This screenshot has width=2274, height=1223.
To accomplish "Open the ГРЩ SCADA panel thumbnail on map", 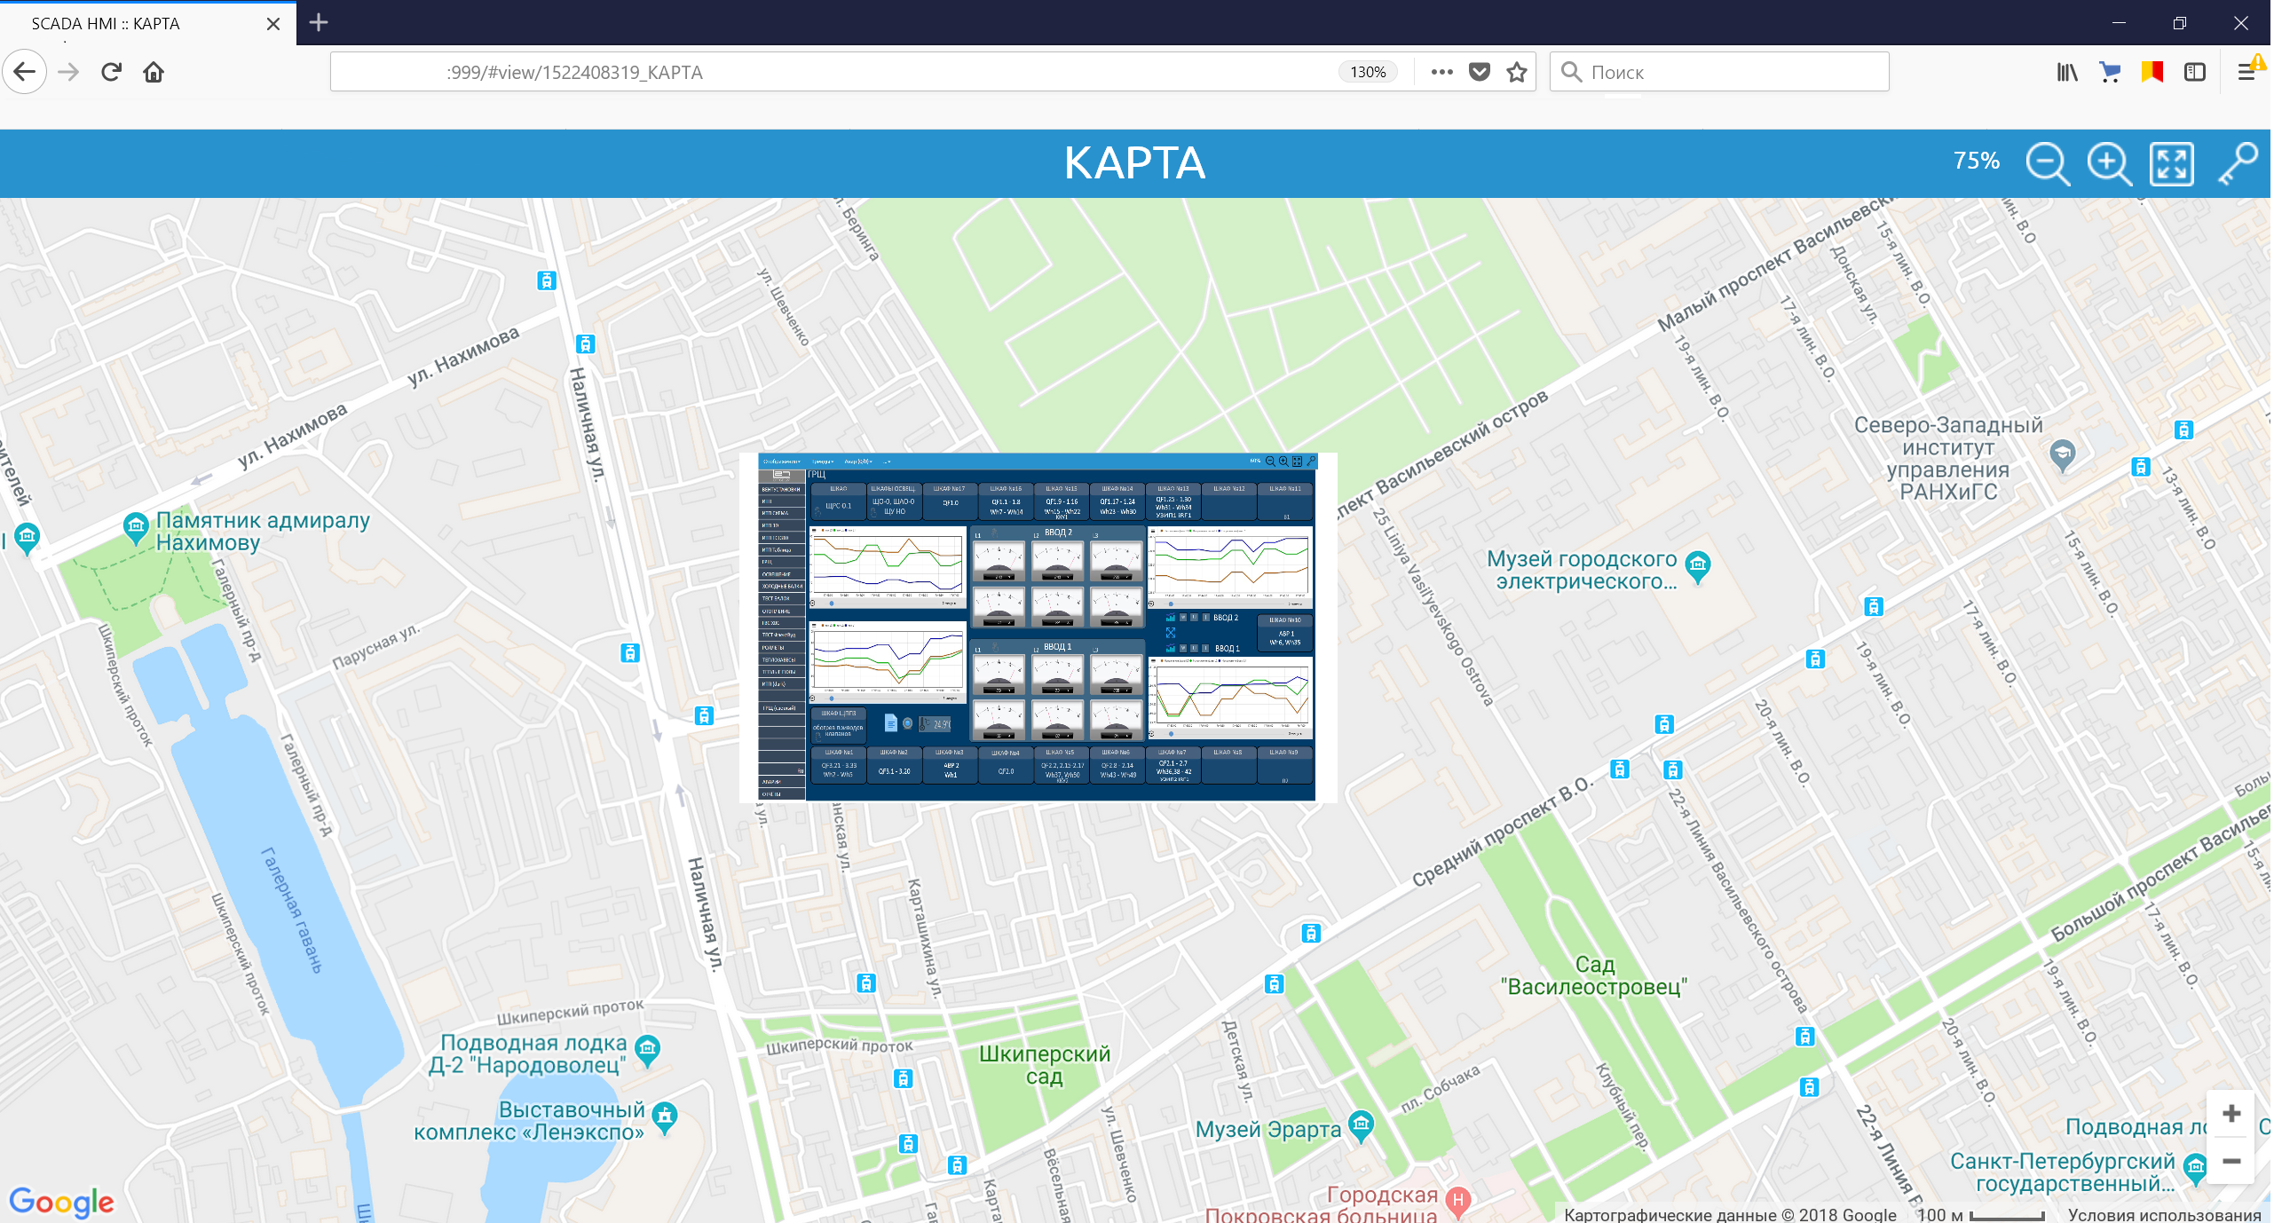I will coord(1038,627).
